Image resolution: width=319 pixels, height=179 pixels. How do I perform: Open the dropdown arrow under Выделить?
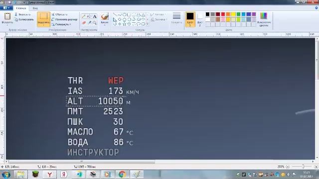pyautogui.click(x=43, y=25)
